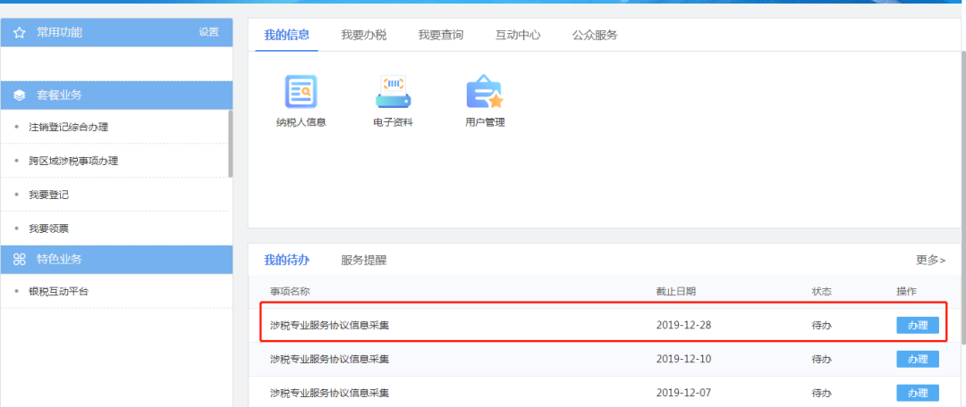The image size is (966, 407).
Task: Open the 更多> link
Action: point(930,260)
